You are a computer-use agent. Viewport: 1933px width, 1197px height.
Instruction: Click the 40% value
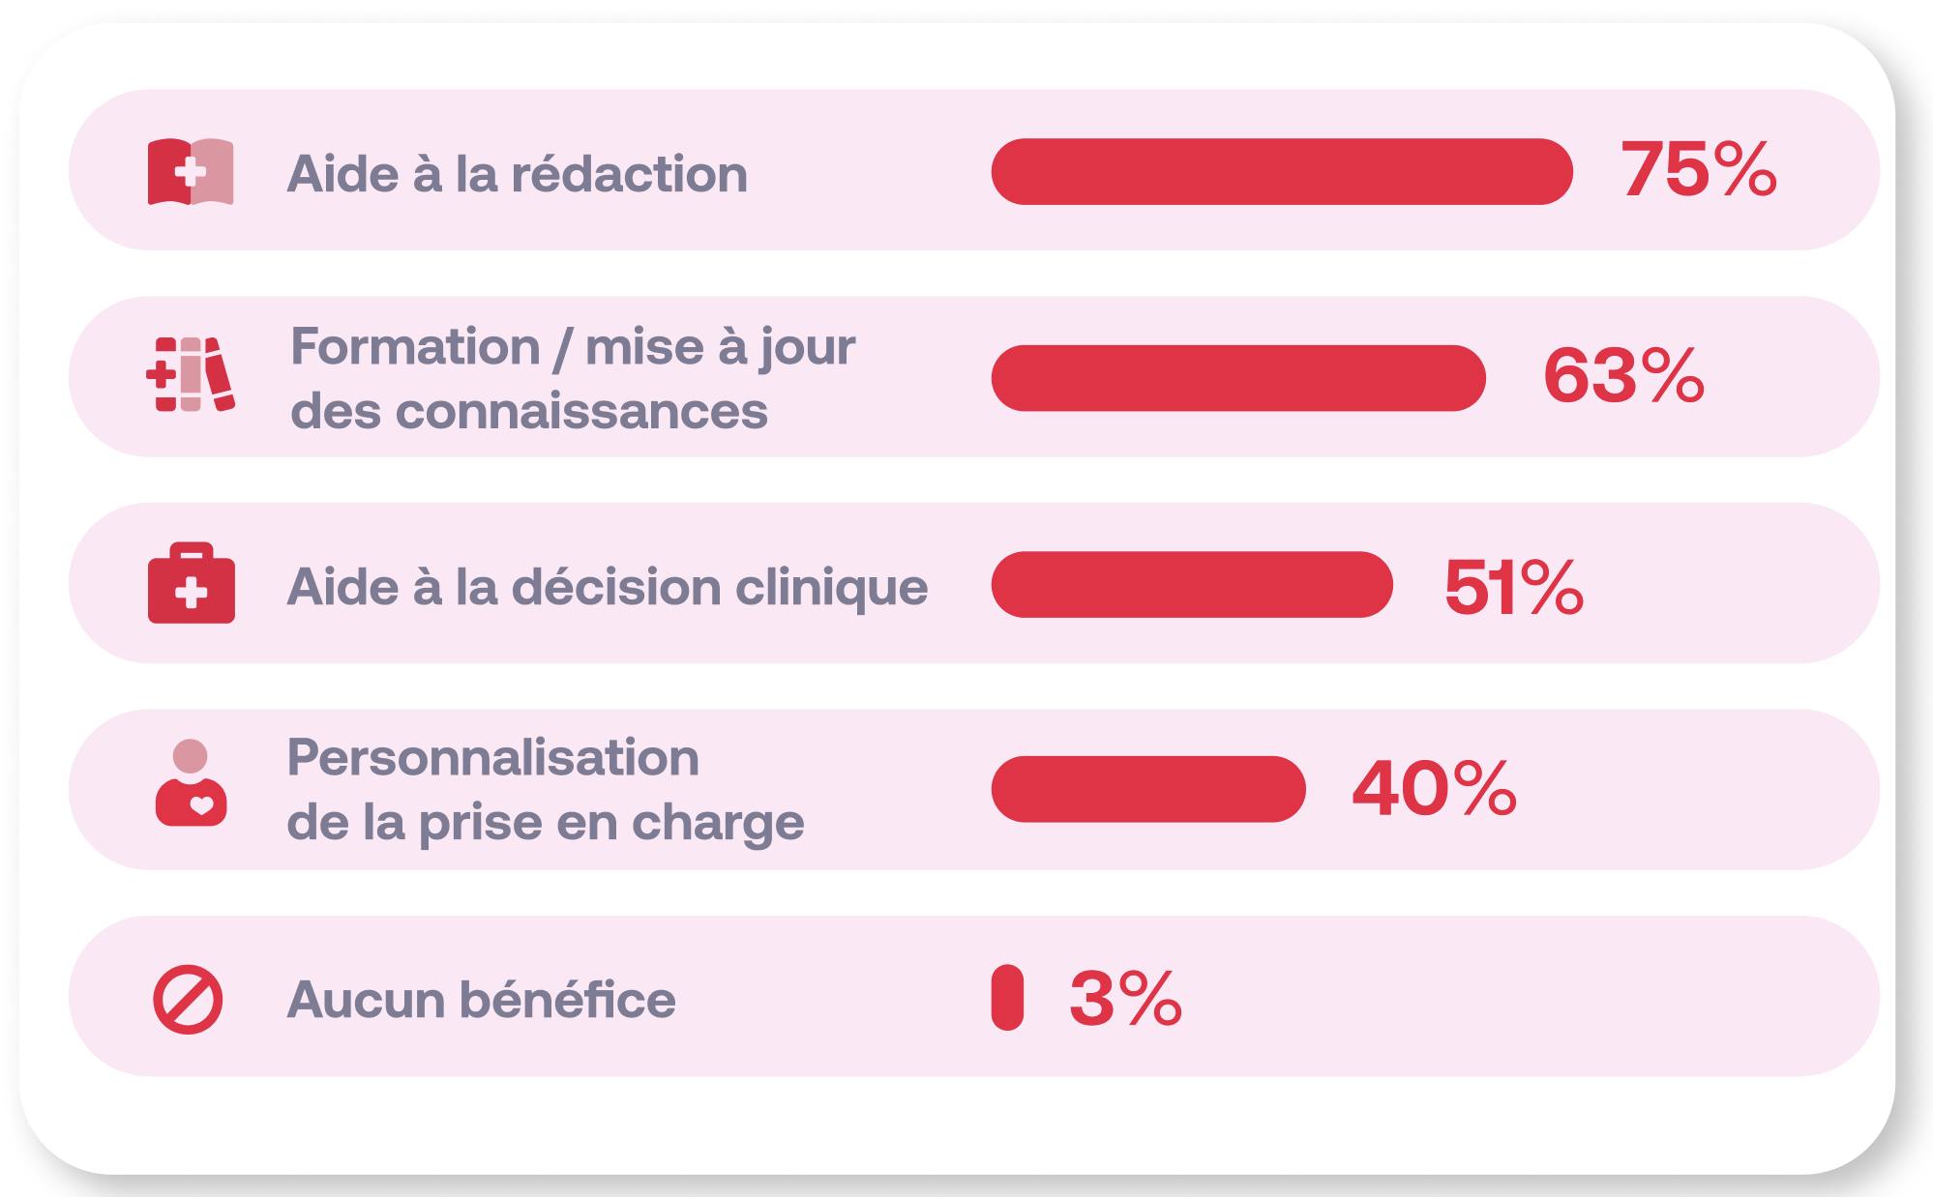point(1433,789)
